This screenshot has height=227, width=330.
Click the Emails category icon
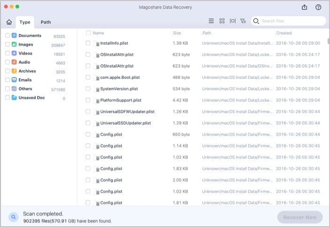point(14,80)
